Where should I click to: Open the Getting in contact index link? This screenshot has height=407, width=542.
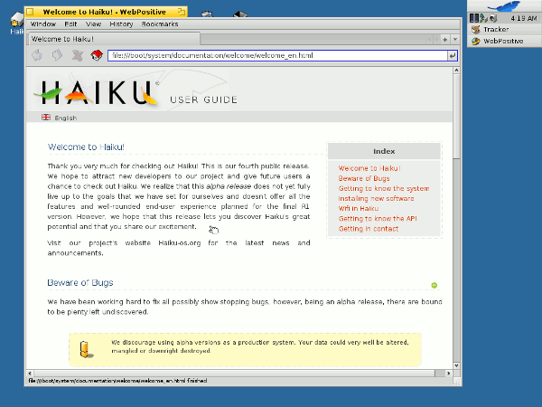tap(369, 229)
